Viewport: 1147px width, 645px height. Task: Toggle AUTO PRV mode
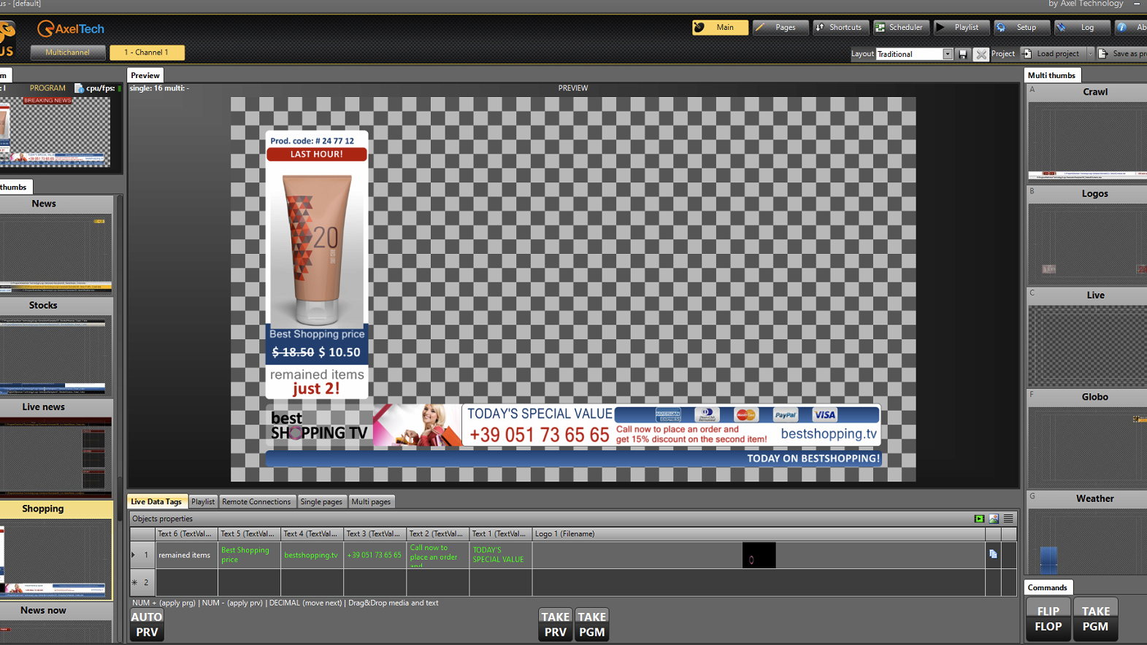click(147, 625)
